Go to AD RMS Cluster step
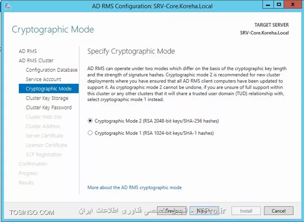This screenshot has width=304, height=222. pos(36,61)
